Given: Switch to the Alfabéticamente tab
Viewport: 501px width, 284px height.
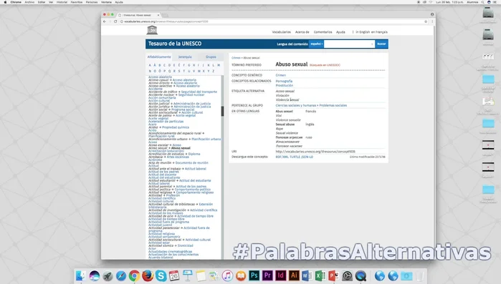Looking at the screenshot, I should (159, 57).
